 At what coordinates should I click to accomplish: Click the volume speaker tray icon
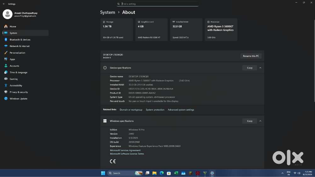299,173
